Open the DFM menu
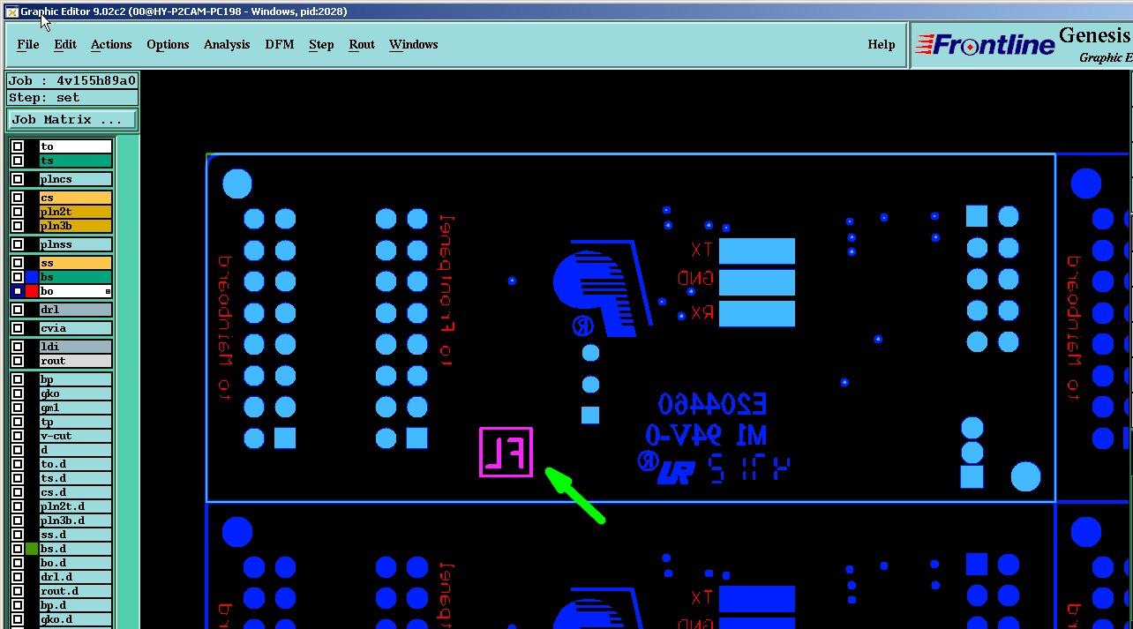The width and height of the screenshot is (1133, 629). click(280, 44)
